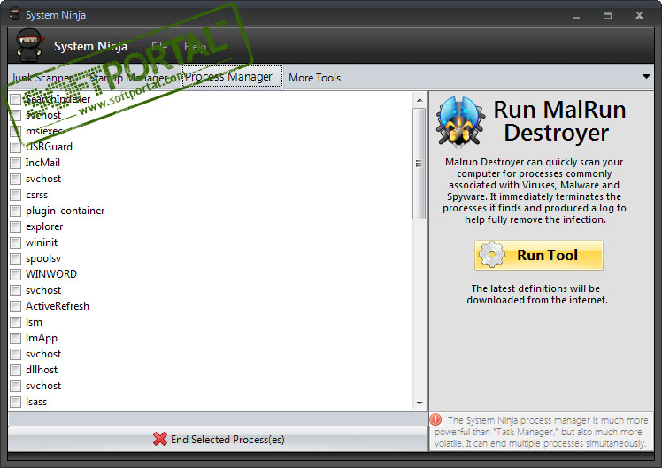Screen dimensions: 662x468
Task: Close the System Ninja window
Action: click(x=639, y=16)
